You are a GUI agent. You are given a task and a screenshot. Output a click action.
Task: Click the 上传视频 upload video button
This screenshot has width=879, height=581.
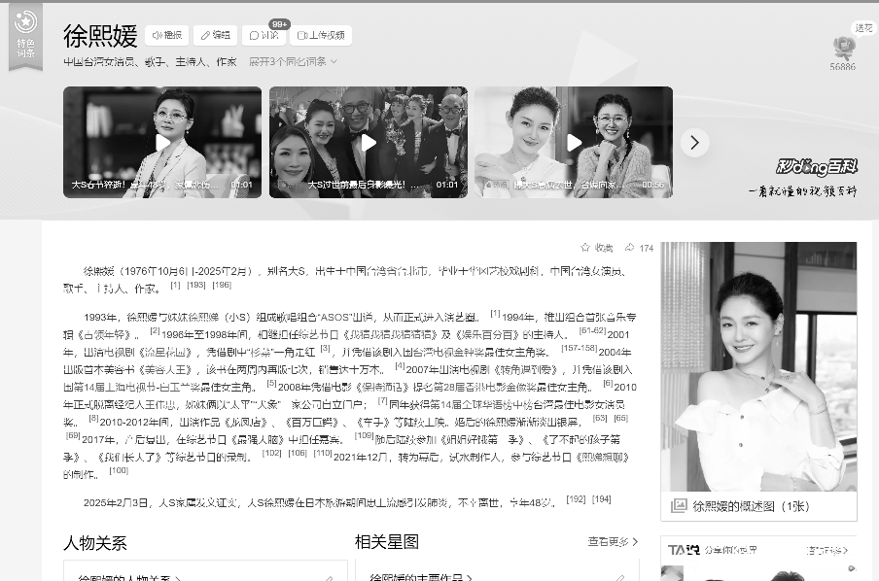[320, 35]
